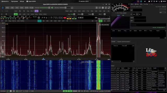Click the green TCI status button

coord(70,91)
